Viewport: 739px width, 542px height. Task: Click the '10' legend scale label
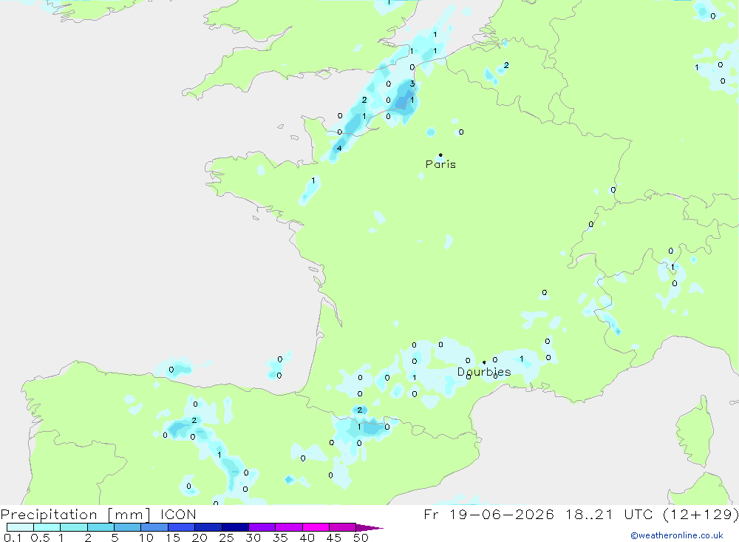(x=146, y=538)
